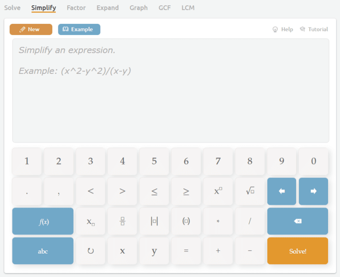Tap the 3 key
This screenshot has width=340, height=277.
tap(91, 161)
